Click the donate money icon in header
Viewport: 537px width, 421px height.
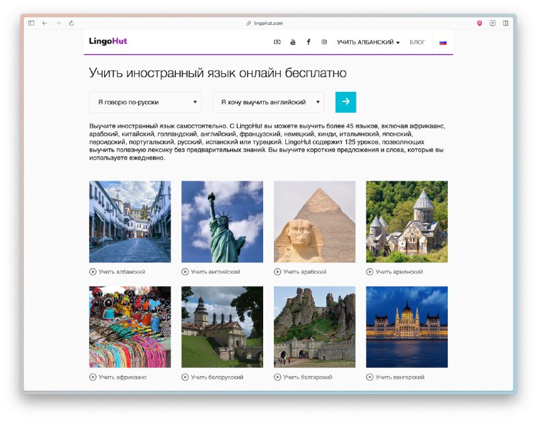(x=277, y=42)
